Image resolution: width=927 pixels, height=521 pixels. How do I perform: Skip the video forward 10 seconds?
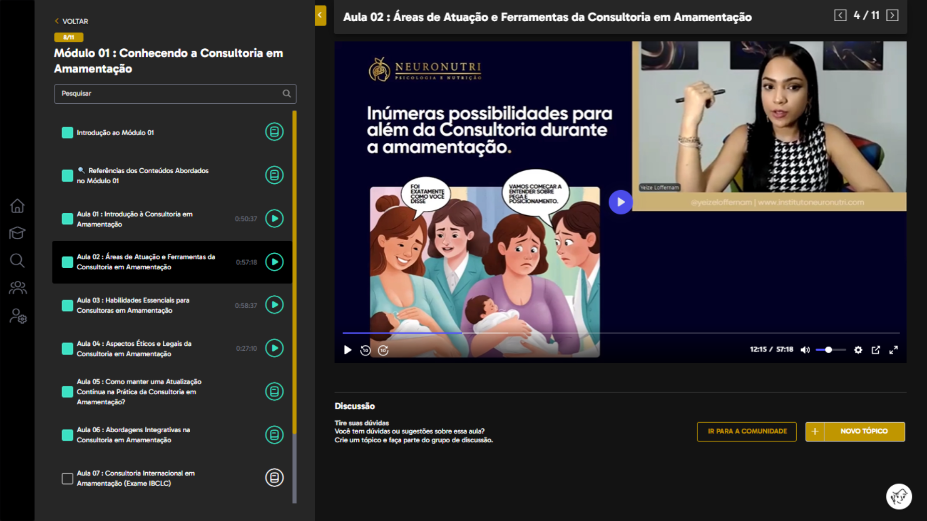383,350
